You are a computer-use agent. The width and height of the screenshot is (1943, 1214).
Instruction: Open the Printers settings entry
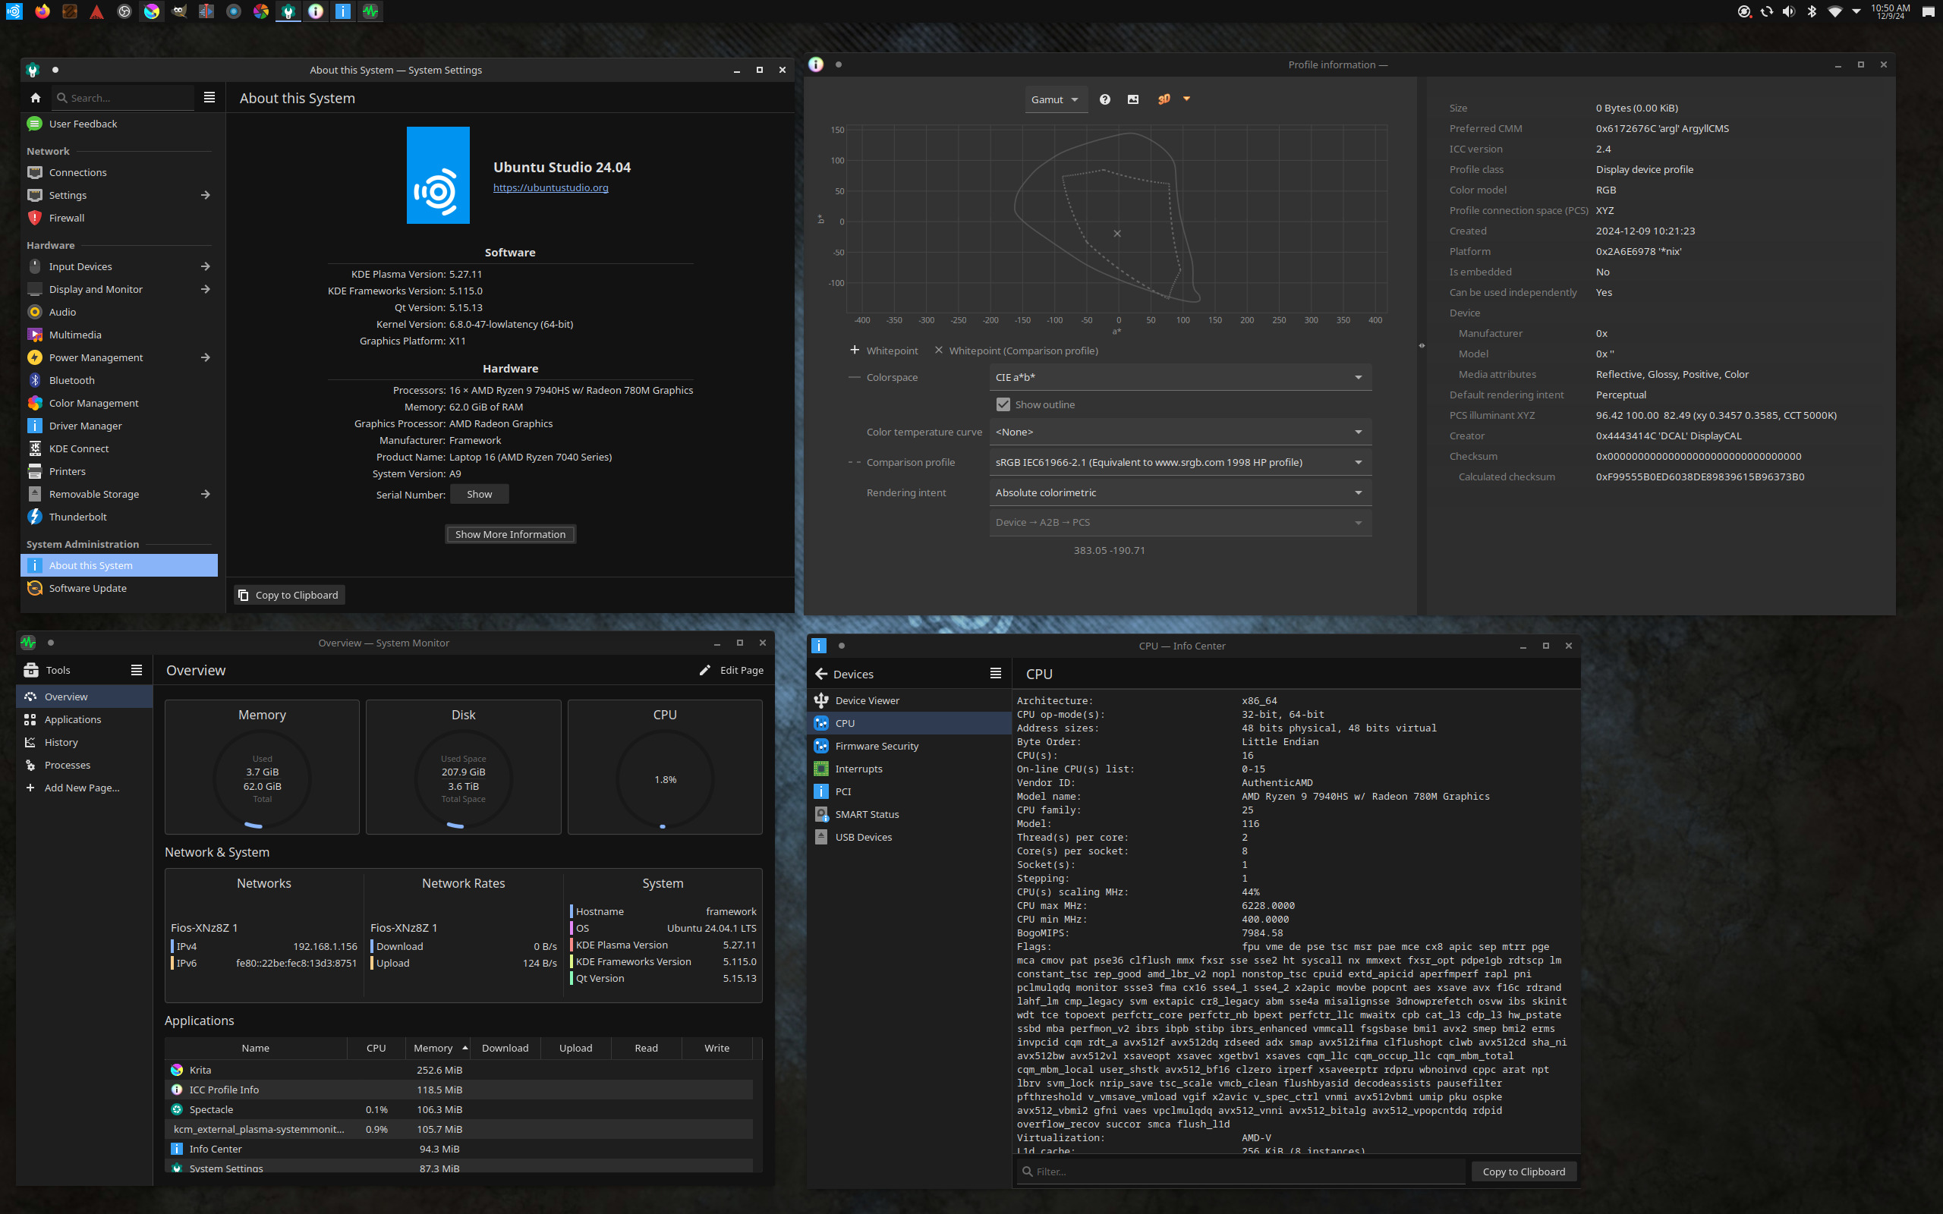(x=119, y=471)
